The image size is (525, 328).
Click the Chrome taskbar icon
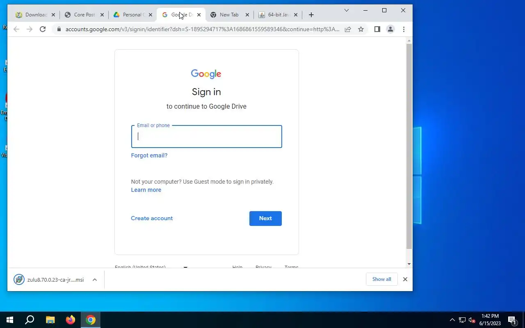click(91, 320)
